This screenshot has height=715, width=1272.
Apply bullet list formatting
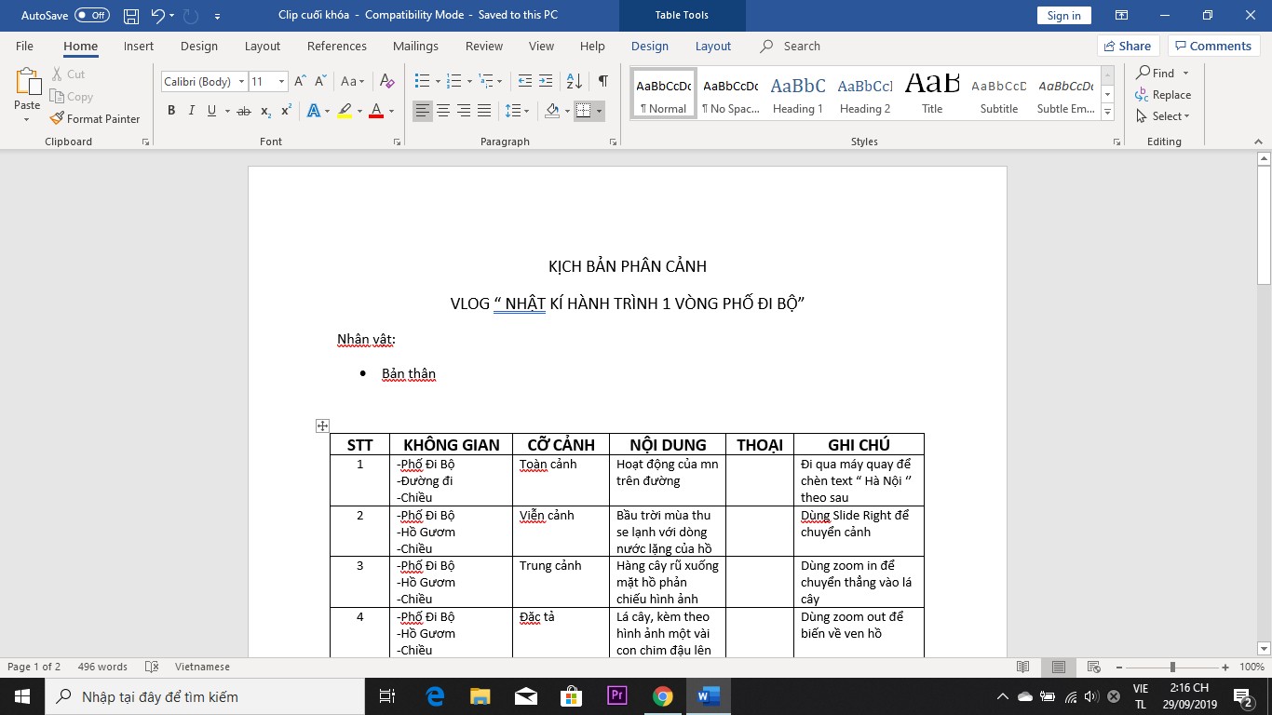coord(422,82)
